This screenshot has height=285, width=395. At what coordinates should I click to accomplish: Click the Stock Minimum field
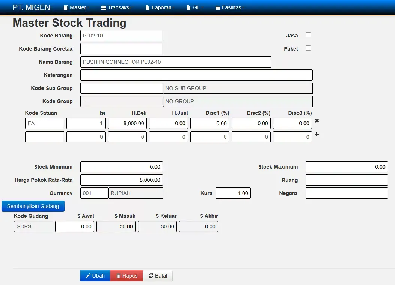(122, 167)
